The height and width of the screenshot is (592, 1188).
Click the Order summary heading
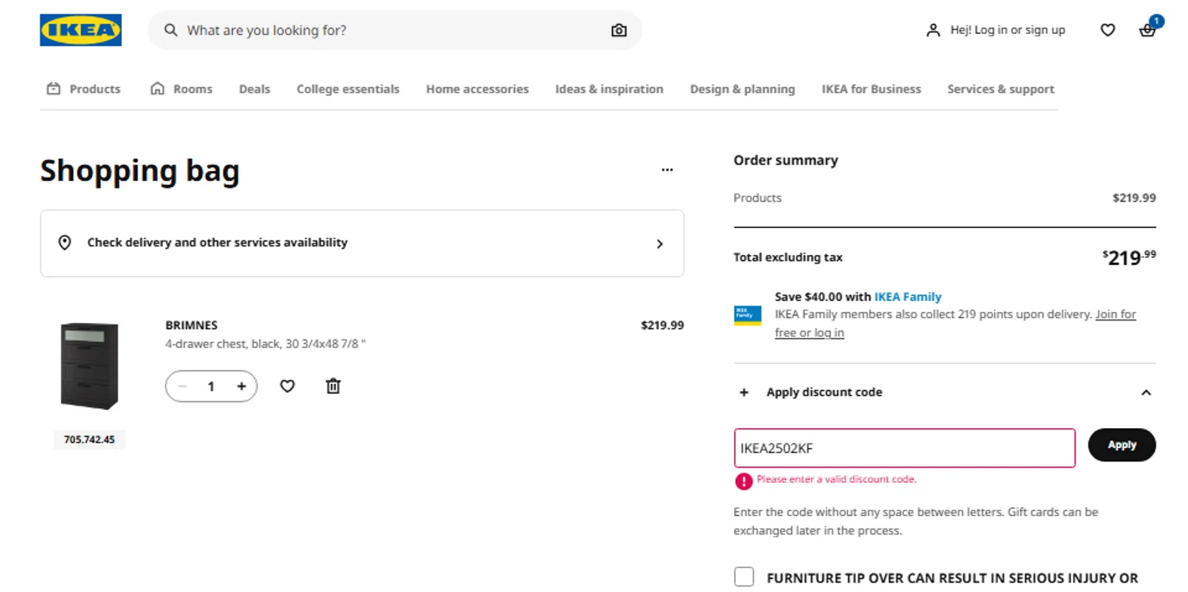tap(786, 160)
